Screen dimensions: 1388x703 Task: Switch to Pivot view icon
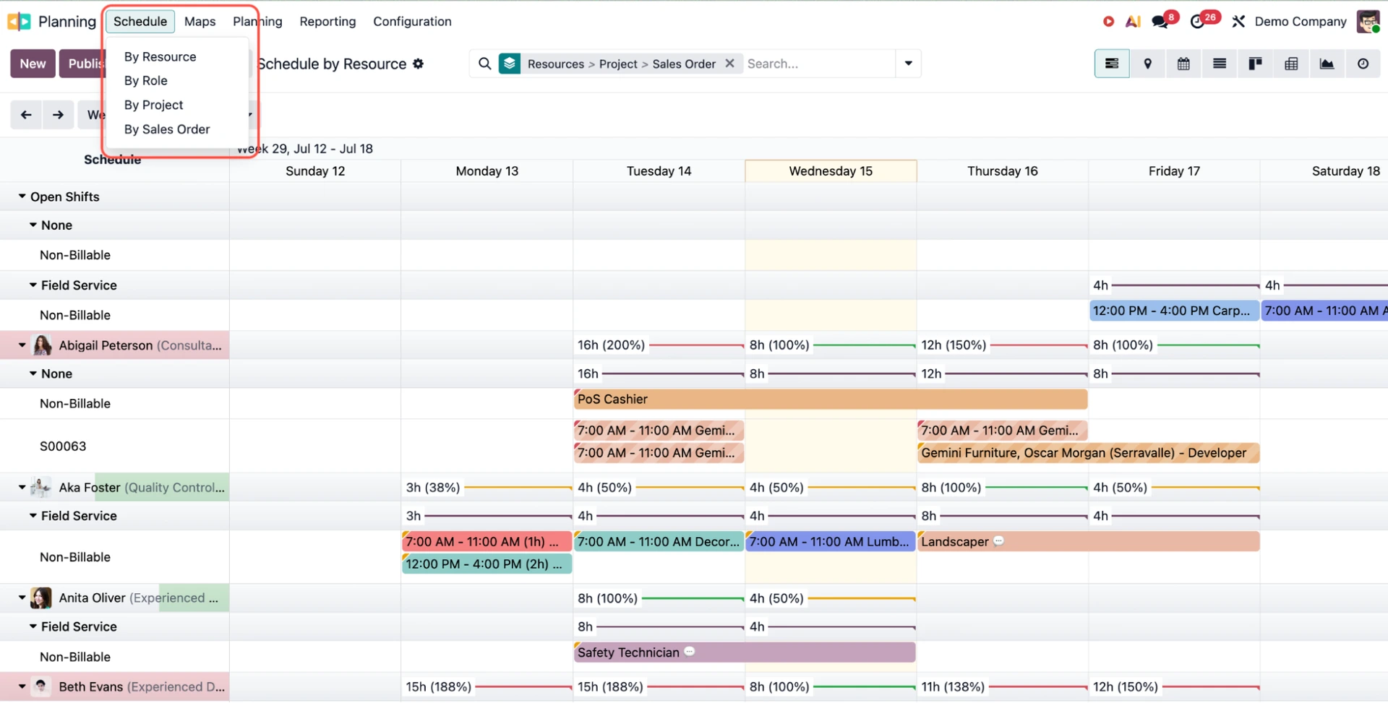tap(1291, 64)
